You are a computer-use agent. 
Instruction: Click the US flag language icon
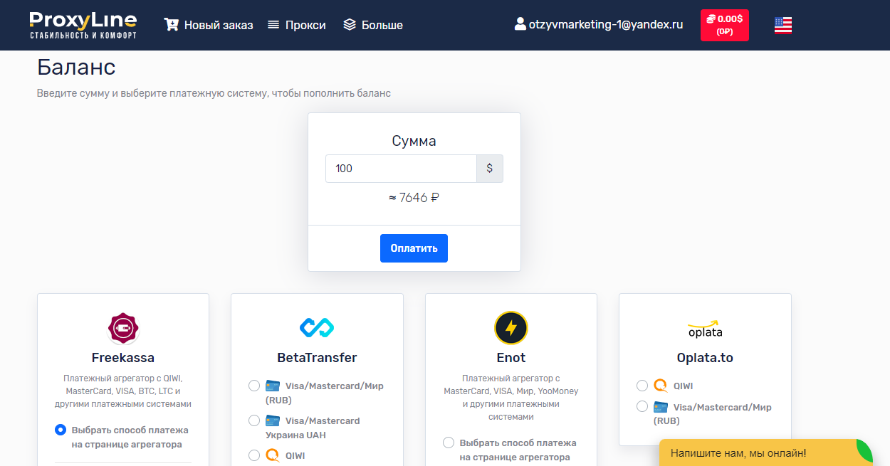tap(782, 25)
